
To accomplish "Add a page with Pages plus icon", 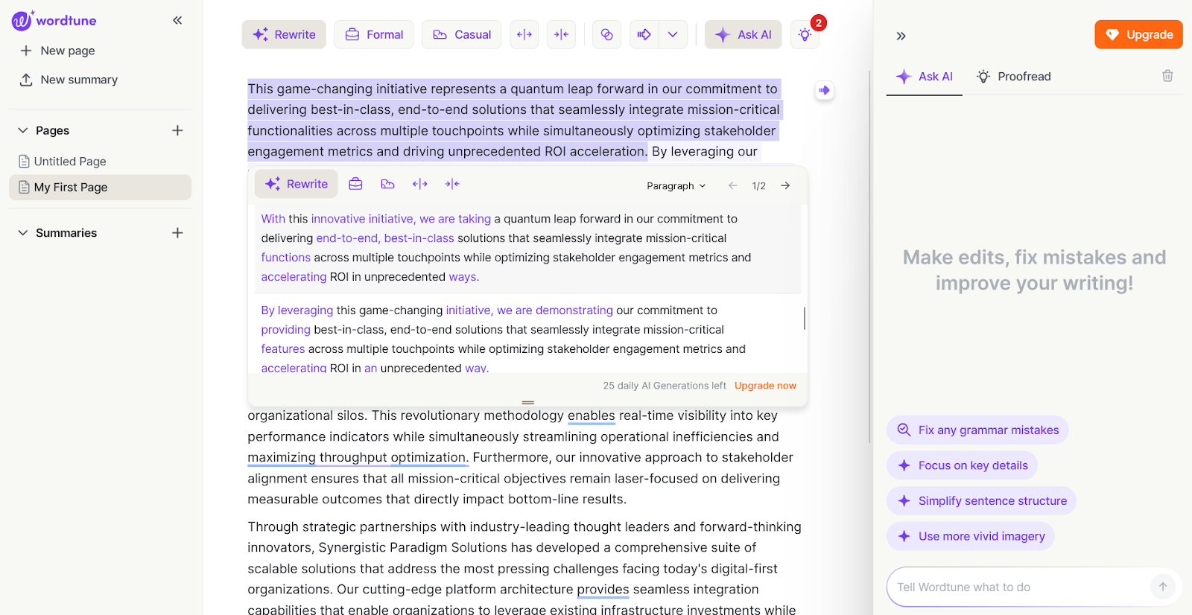I will pyautogui.click(x=177, y=130).
